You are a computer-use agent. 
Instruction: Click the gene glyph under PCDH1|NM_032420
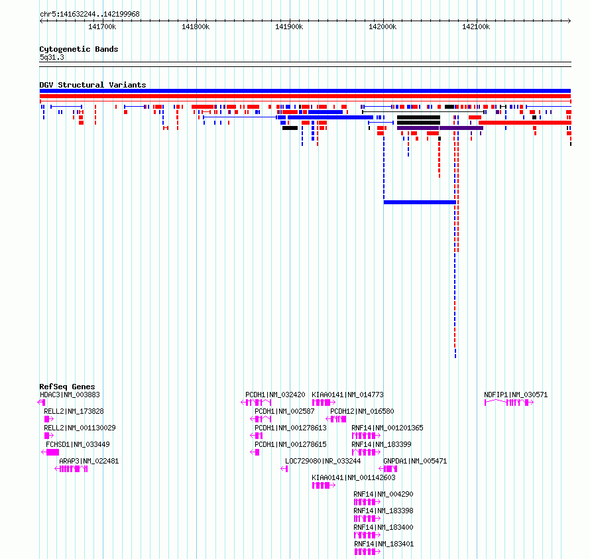[x=256, y=403]
